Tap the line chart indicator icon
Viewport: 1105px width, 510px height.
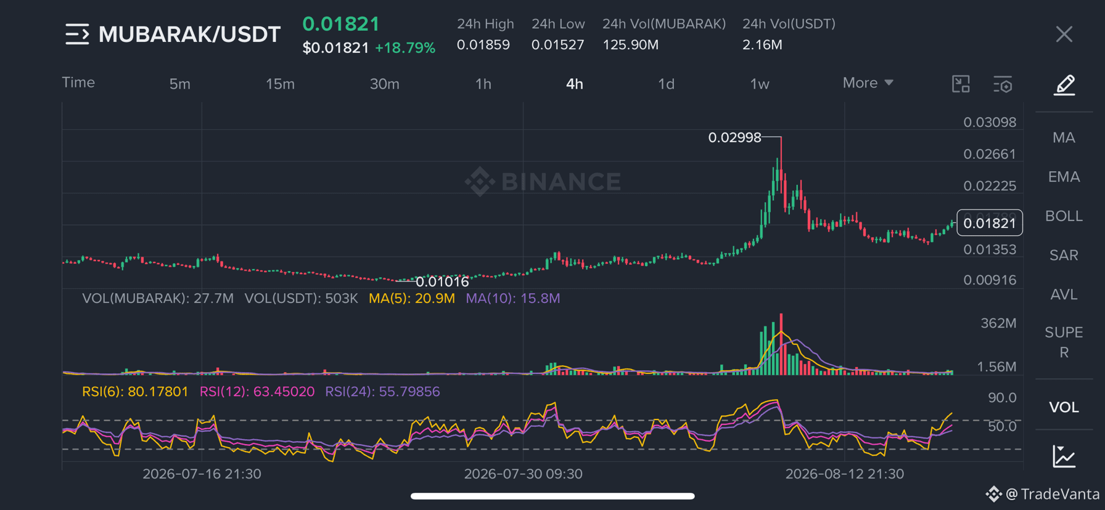1064,456
